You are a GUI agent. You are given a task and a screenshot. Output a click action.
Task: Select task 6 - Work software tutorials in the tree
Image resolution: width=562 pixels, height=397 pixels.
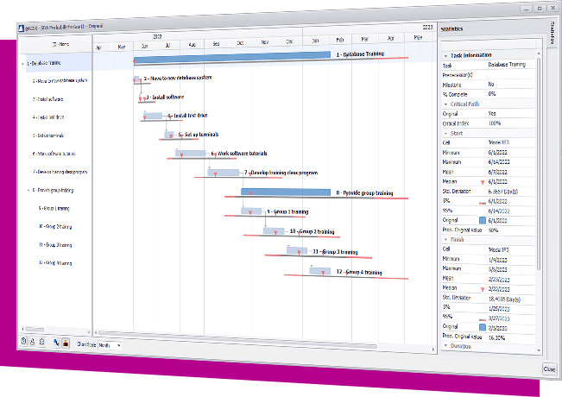tap(54, 154)
